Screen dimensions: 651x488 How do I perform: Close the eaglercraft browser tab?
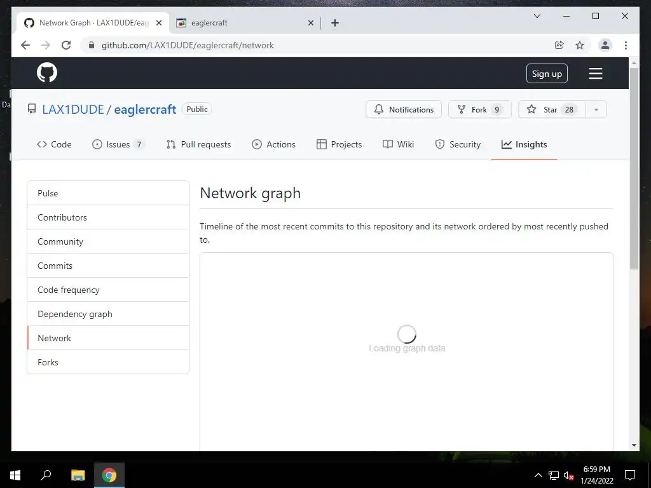coord(310,23)
